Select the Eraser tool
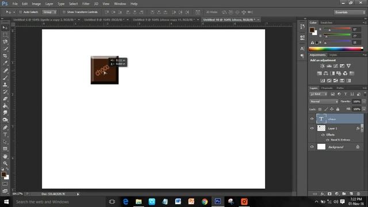 5,99
